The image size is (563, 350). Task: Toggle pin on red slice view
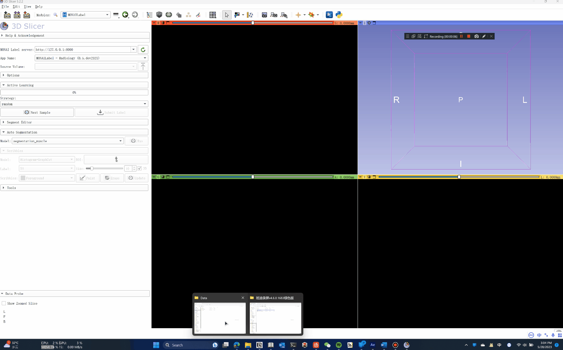pos(154,23)
